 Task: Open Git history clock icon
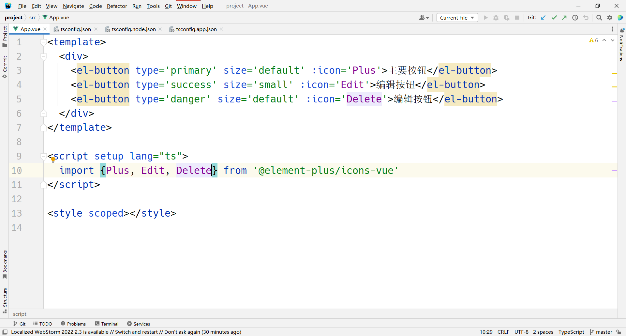click(575, 18)
